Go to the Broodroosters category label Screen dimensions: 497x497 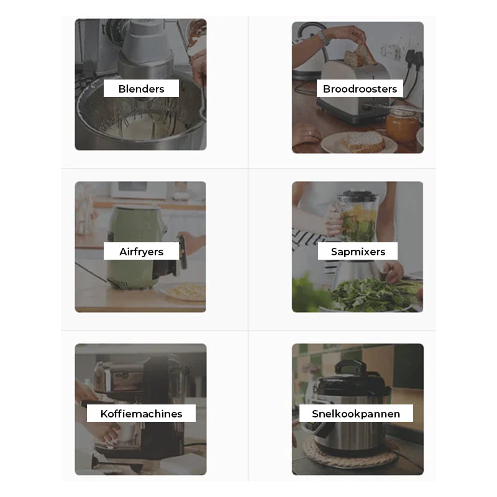pos(360,88)
